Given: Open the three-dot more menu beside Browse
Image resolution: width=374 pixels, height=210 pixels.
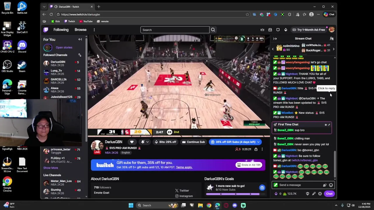Looking at the screenshot, I should pos(94,30).
